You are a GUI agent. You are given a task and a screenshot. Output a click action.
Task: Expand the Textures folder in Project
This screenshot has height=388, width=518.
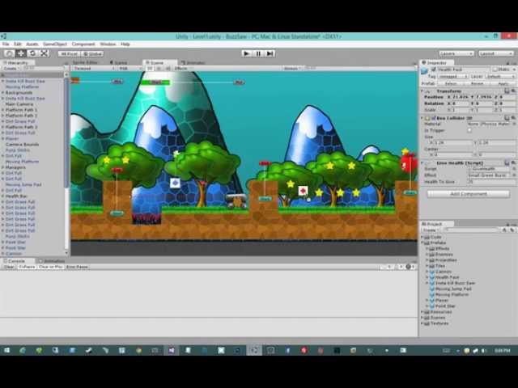(422, 323)
